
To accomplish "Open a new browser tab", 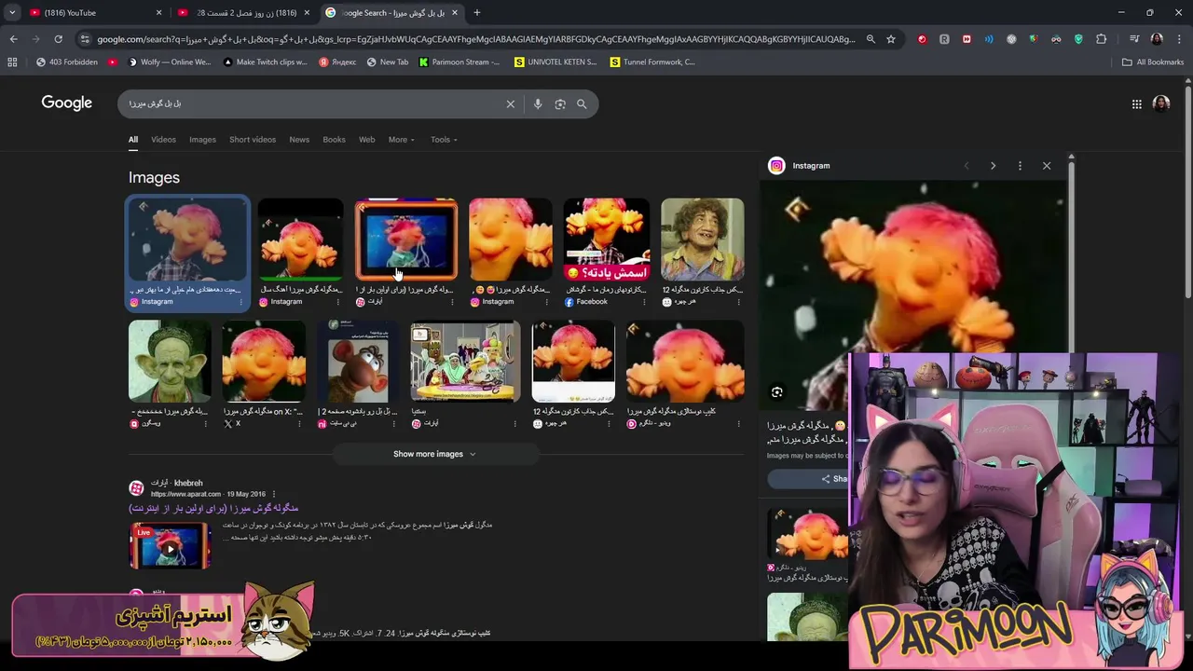I will click(x=477, y=13).
